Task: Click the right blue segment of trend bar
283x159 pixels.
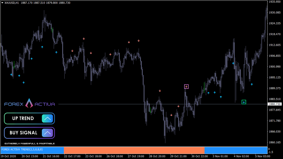Action: click(236, 150)
